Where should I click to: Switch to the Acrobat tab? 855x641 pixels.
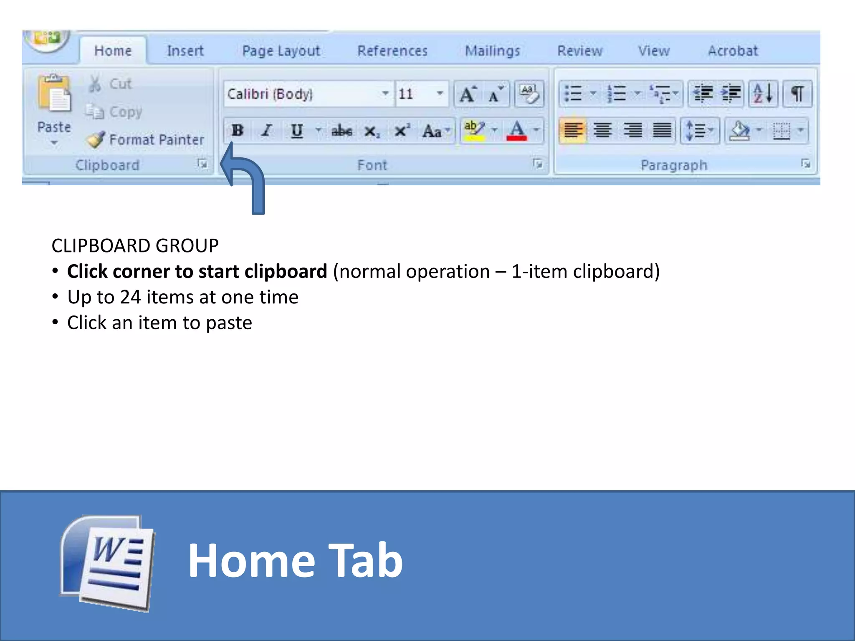[733, 51]
